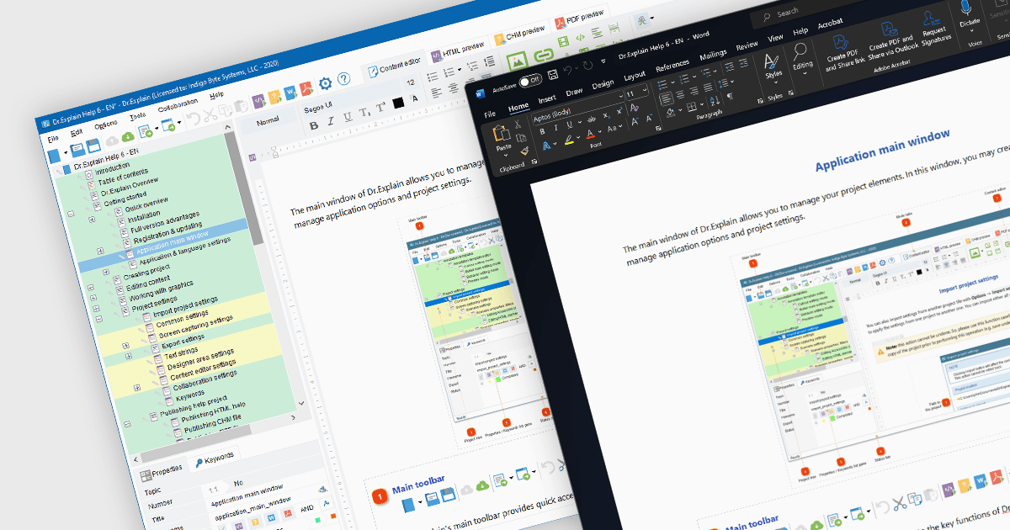
Task: Click the green link icon in Dr.Explain editor
Action: pos(544,56)
